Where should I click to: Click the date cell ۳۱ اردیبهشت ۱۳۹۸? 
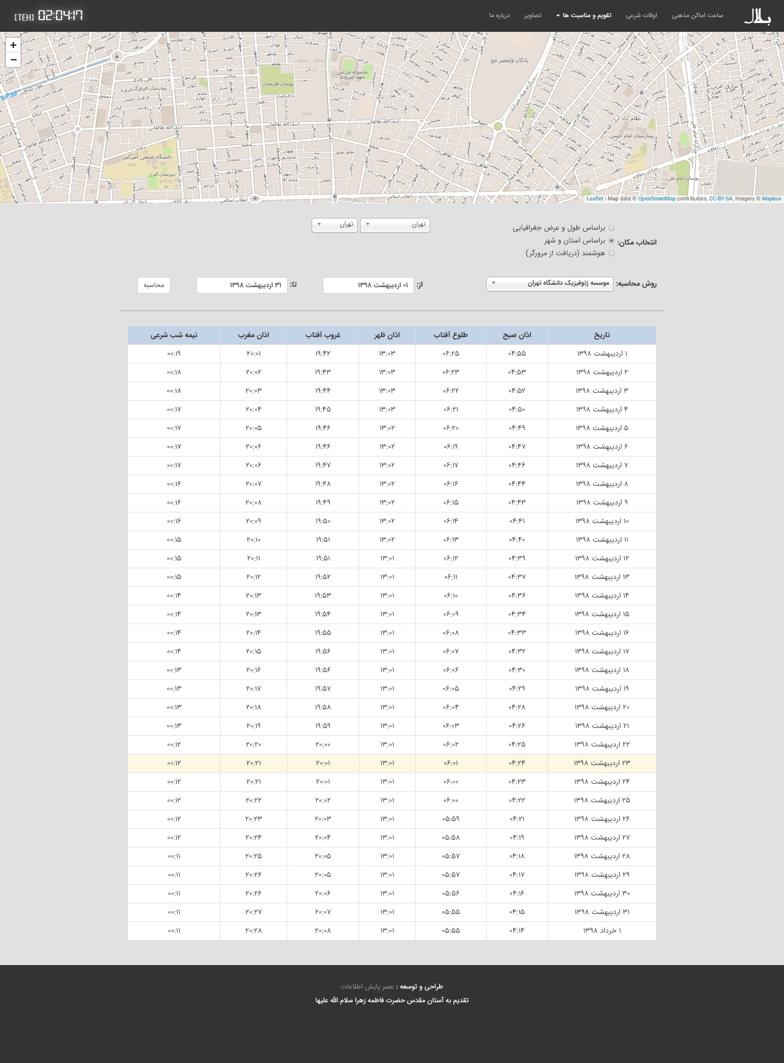(x=602, y=912)
